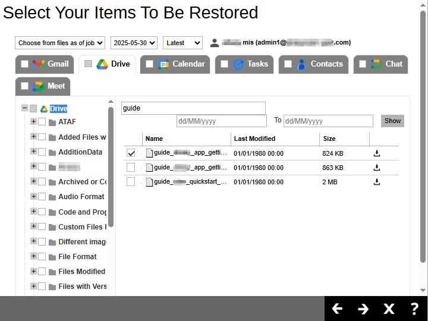Viewport: 428px width, 321px height.
Task: Check the Gmail tab checkbox
Action: 24,64
